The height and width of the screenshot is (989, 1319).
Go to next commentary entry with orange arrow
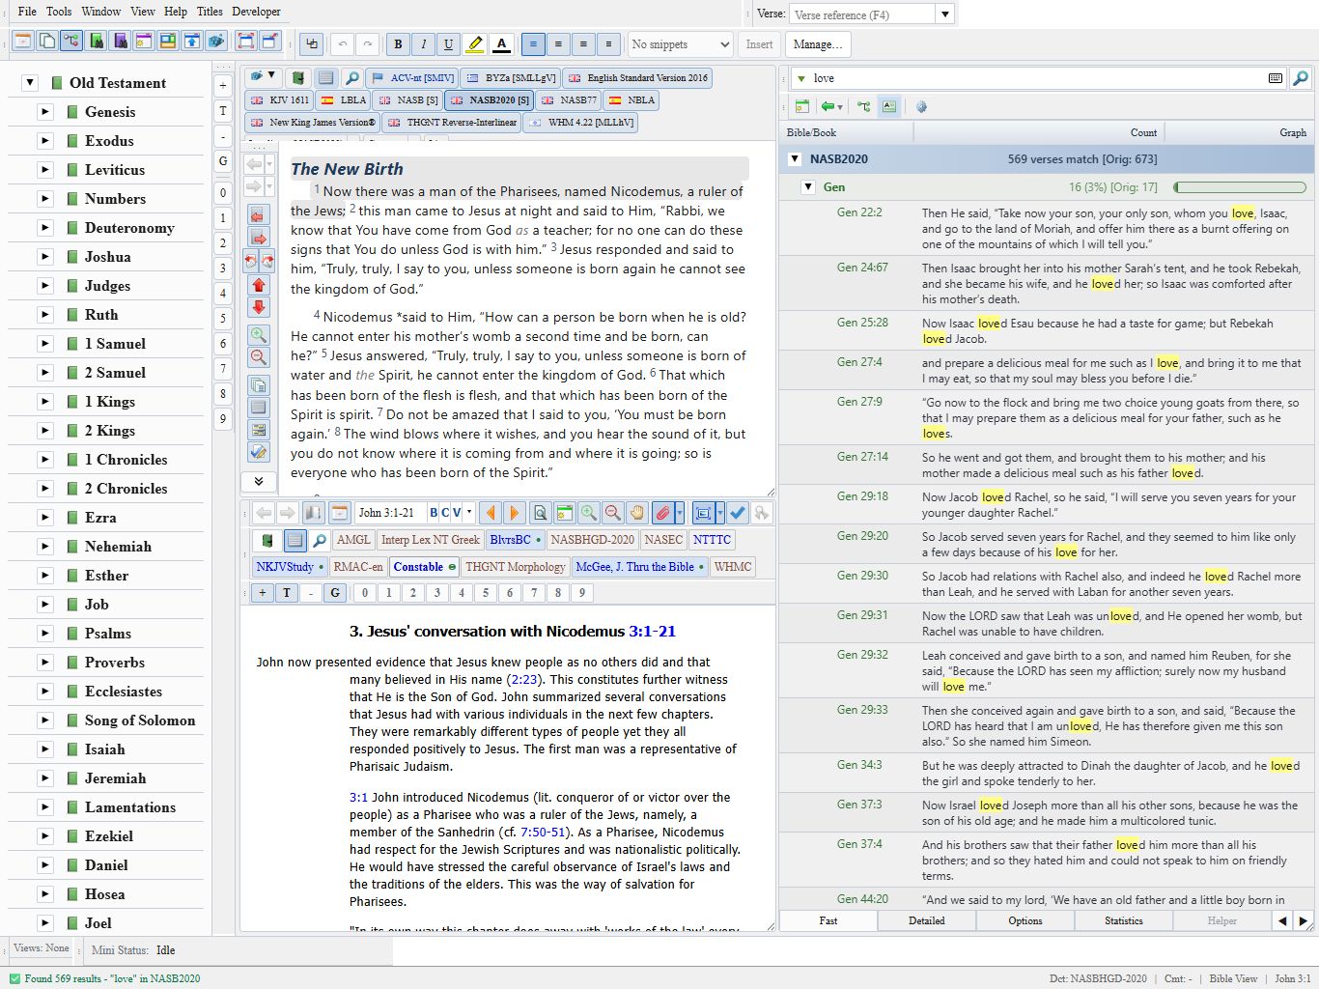514,513
